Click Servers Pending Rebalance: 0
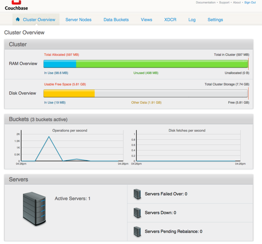 pos(174,231)
